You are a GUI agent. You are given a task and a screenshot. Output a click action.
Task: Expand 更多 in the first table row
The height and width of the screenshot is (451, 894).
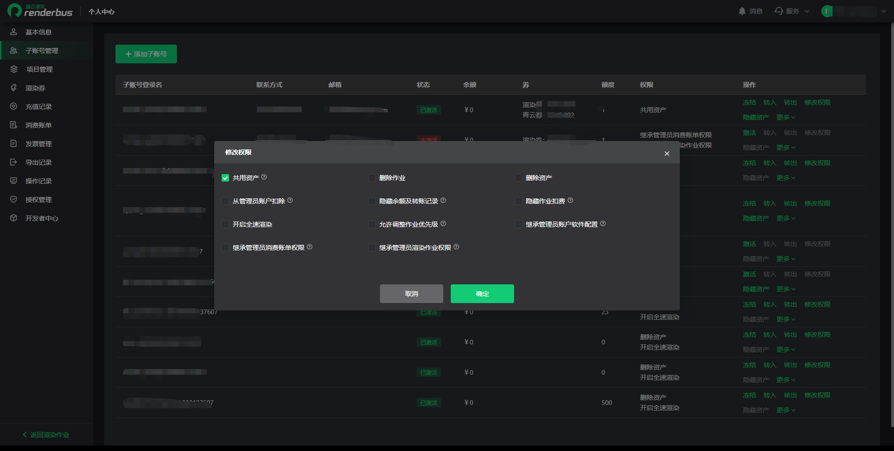point(786,117)
